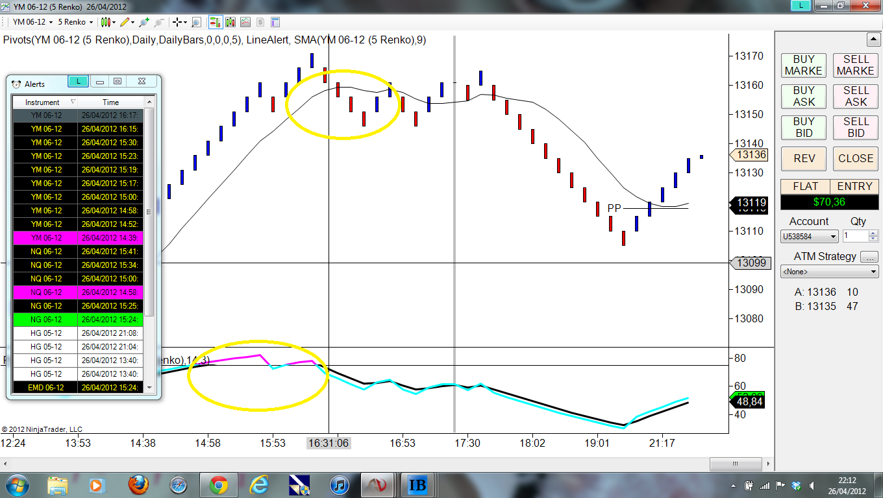883x498 pixels.
Task: Click the grayed zoom out magnifier icon
Action: [158, 22]
